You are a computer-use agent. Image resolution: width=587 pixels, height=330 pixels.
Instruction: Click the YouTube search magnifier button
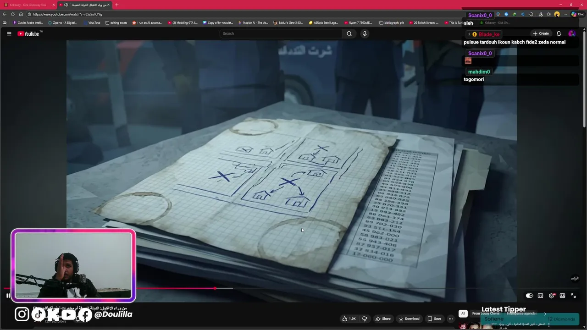tap(349, 33)
